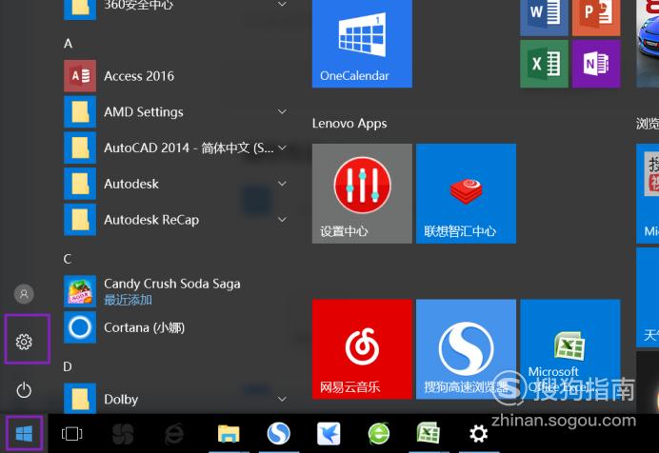Expand the Autodesk folder chevron
659x453 pixels.
[283, 184]
